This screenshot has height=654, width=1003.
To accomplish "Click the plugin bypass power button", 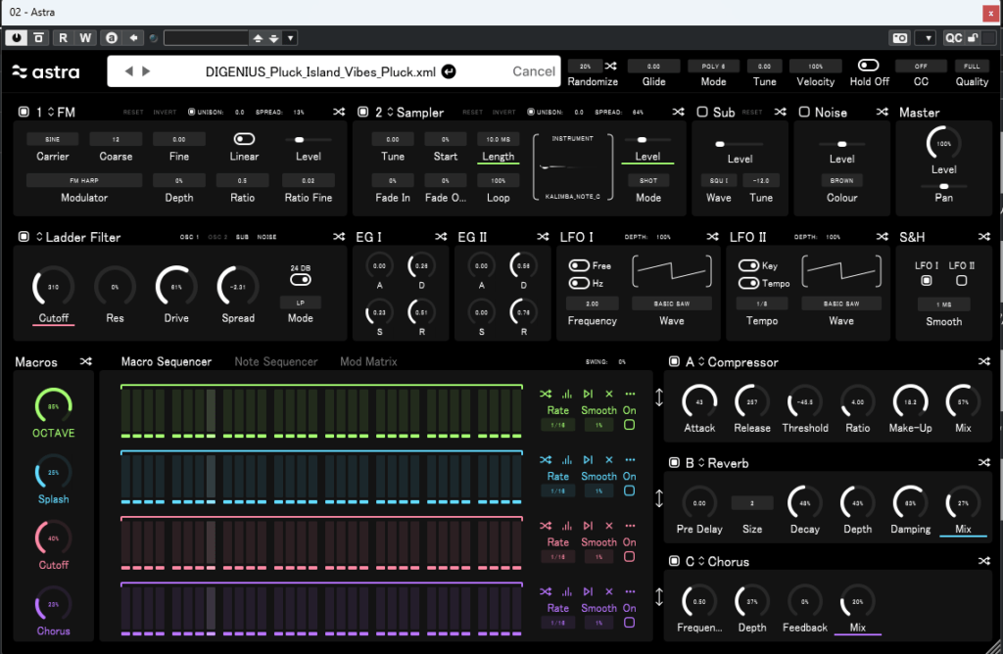I will click(16, 38).
